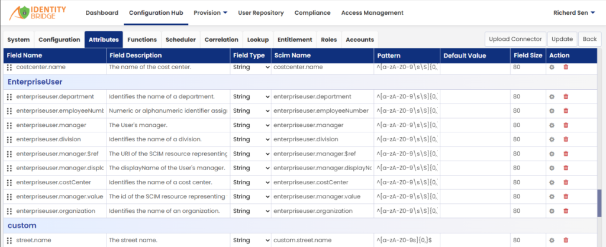Open settings gear for manager displayName row
The image size is (606, 247).
552,168
